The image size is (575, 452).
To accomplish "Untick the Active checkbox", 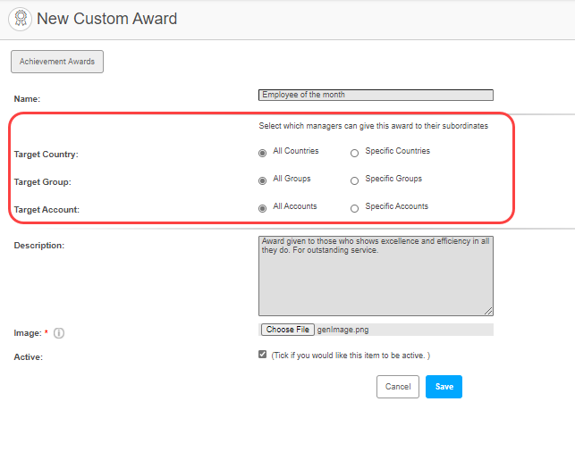I will [262, 355].
